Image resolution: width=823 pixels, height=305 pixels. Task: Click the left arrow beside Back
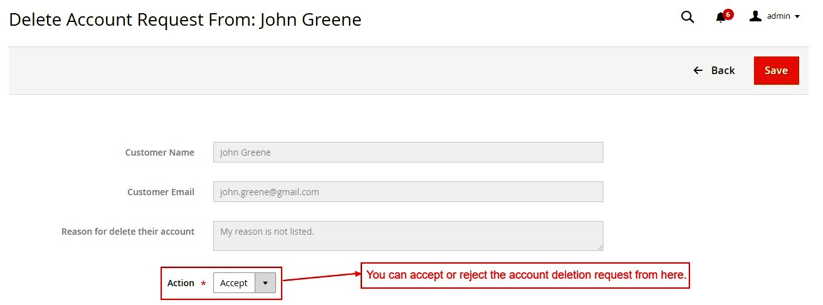(x=698, y=70)
